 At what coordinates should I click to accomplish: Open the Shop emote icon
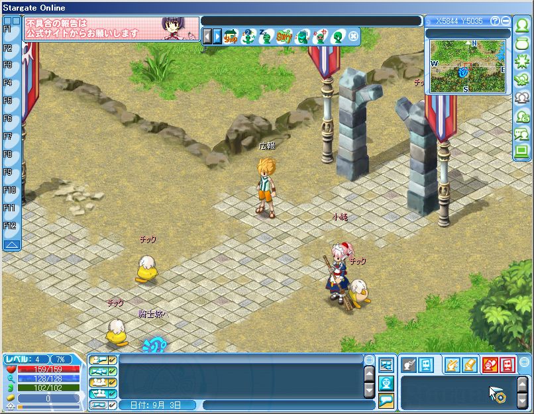[231, 36]
